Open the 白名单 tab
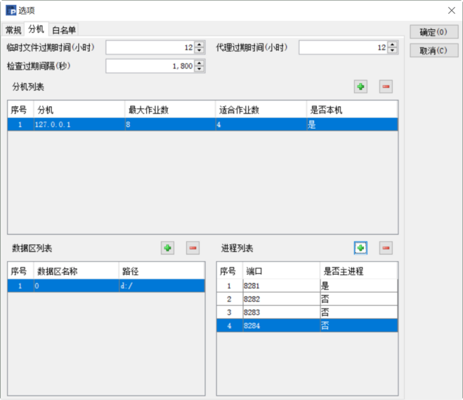The width and height of the screenshot is (463, 400). [x=64, y=30]
